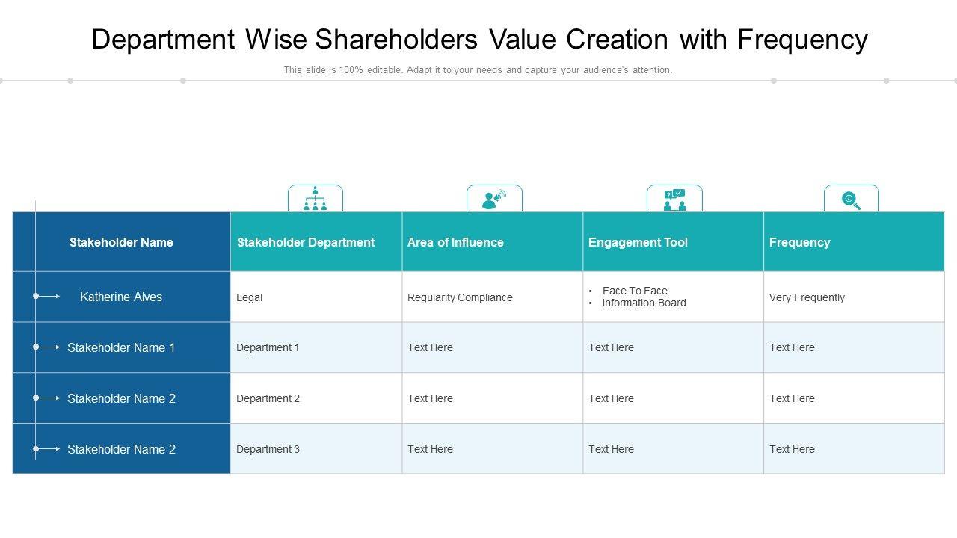Select the Stakeholder Name header cell
The width and height of the screenshot is (957, 538).
pyautogui.click(x=121, y=242)
